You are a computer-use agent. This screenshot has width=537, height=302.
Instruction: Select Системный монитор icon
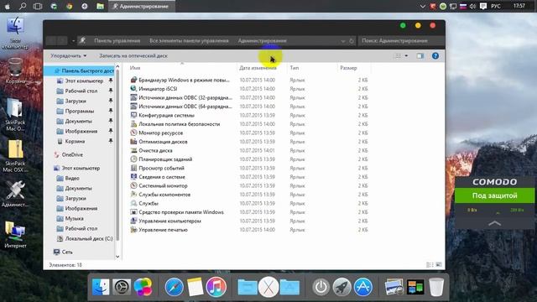pos(133,185)
